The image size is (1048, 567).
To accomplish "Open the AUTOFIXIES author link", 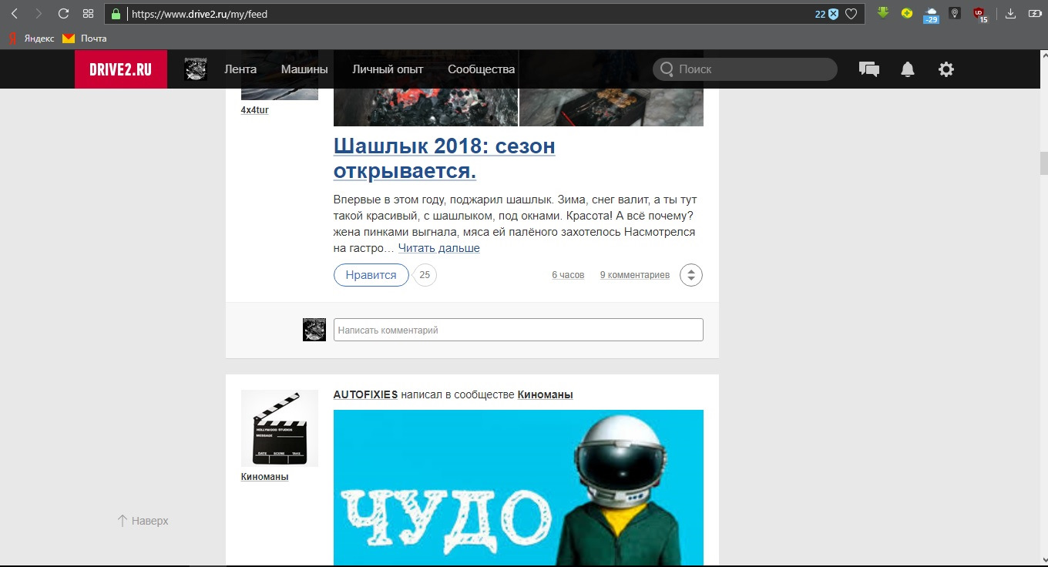I will [x=365, y=394].
